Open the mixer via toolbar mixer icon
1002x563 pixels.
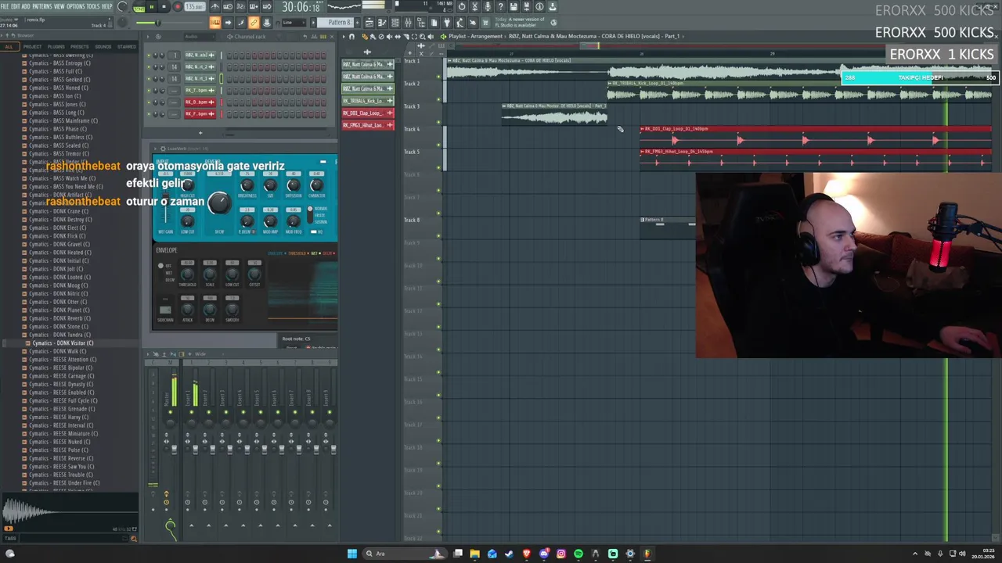tap(408, 22)
